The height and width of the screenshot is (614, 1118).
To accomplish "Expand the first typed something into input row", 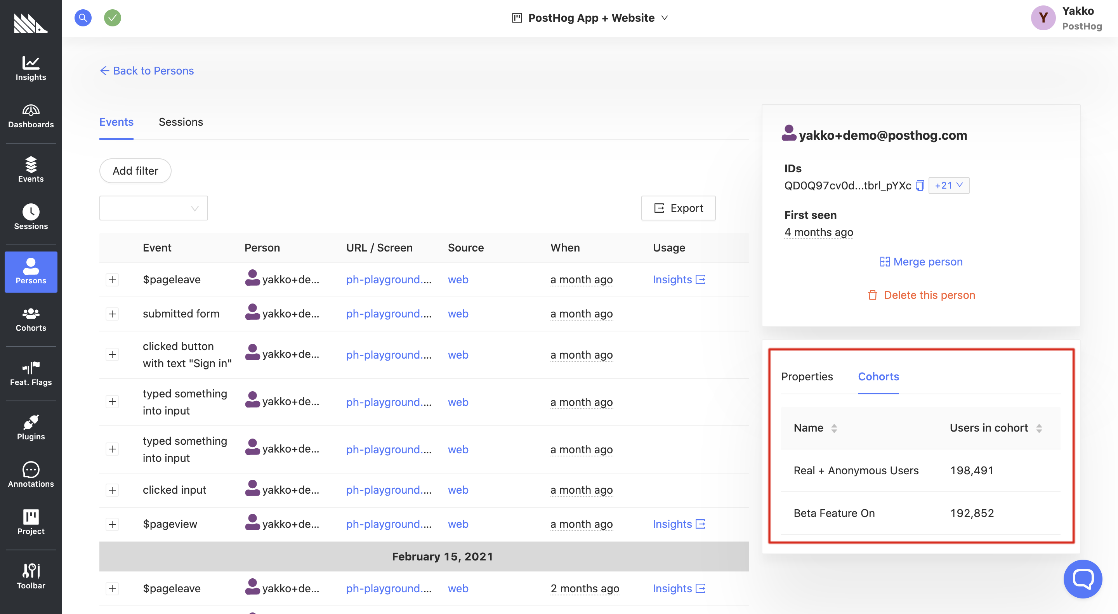I will click(113, 402).
